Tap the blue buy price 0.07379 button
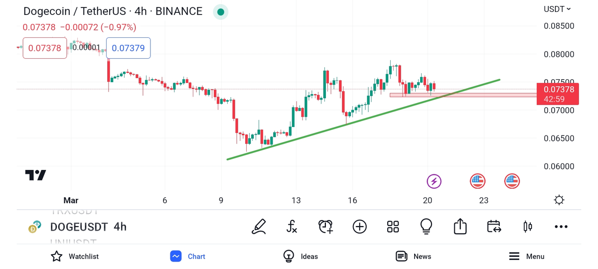This screenshot has width=598, height=269. click(x=128, y=48)
